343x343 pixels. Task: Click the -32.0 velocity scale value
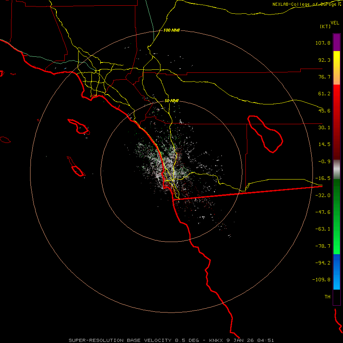tap(323, 196)
